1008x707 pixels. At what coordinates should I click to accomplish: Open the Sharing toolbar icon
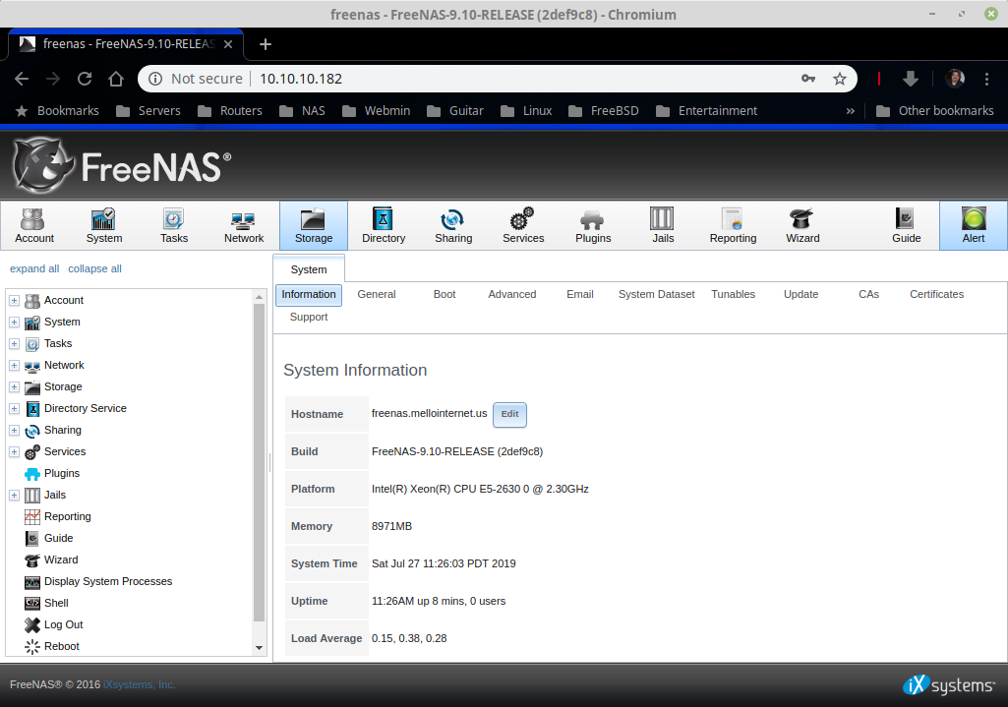453,225
